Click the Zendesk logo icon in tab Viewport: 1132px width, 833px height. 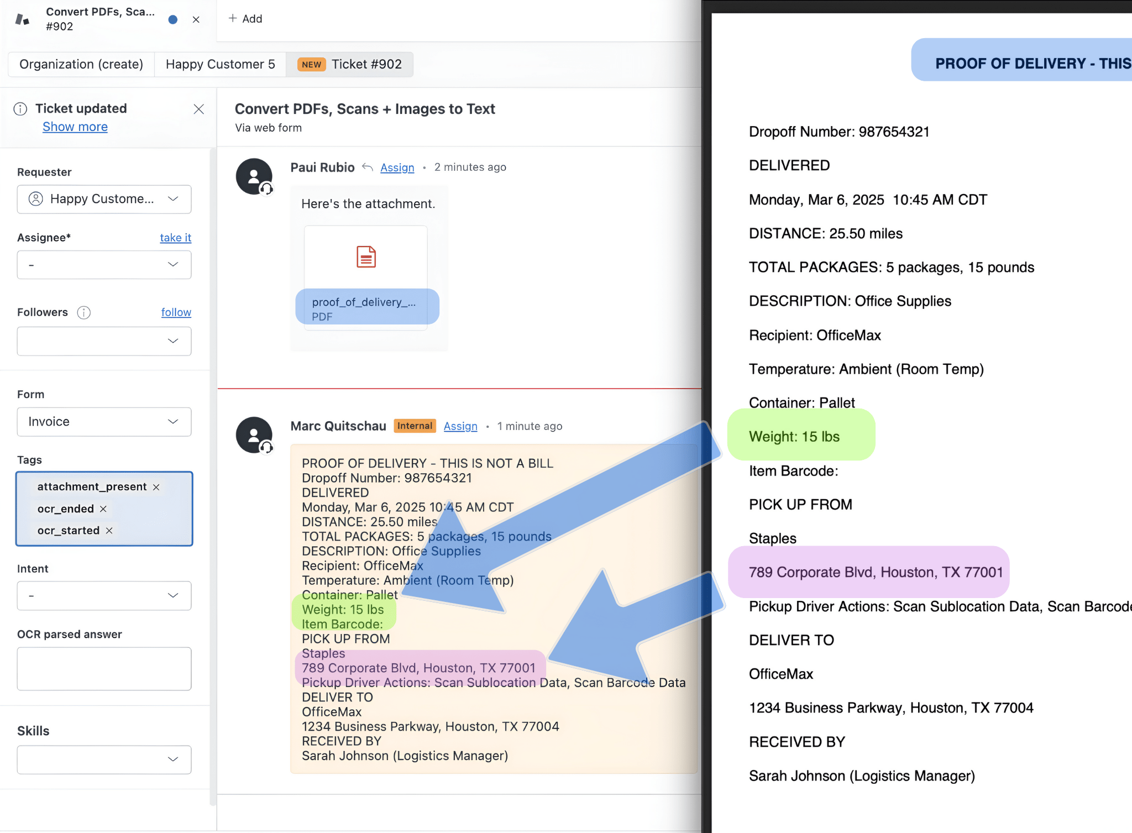(x=22, y=19)
